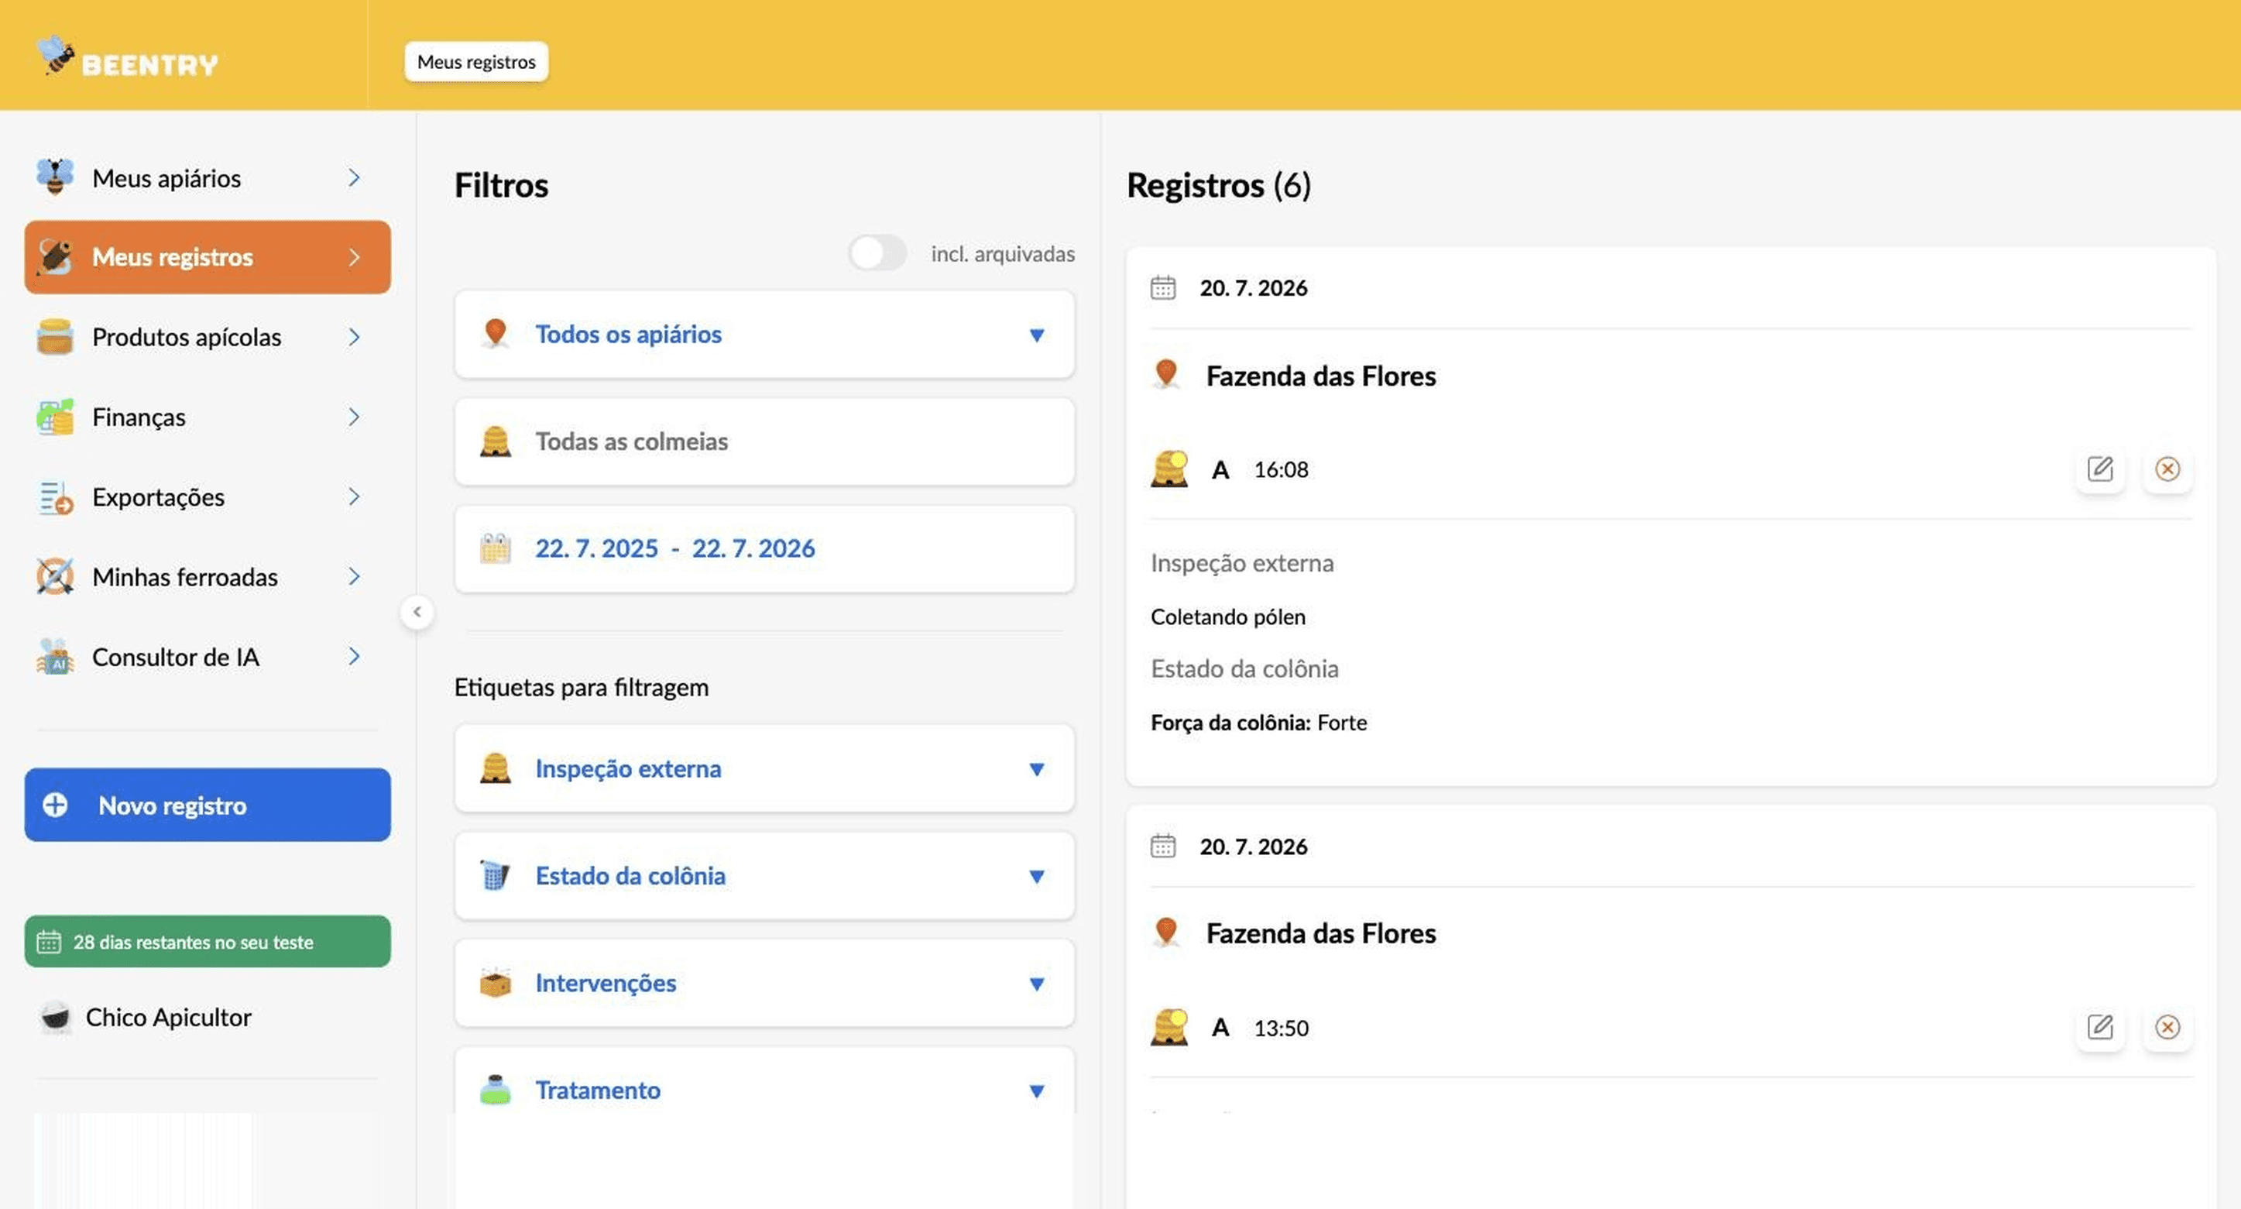Viewport: 2241px width, 1209px height.
Task: Click the Consultor de IA robot bee icon
Action: [55, 656]
